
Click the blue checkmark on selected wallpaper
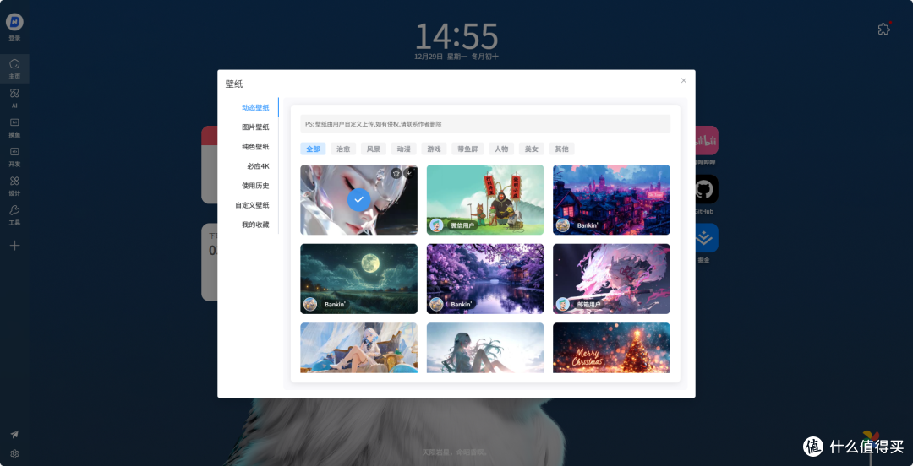click(x=359, y=199)
